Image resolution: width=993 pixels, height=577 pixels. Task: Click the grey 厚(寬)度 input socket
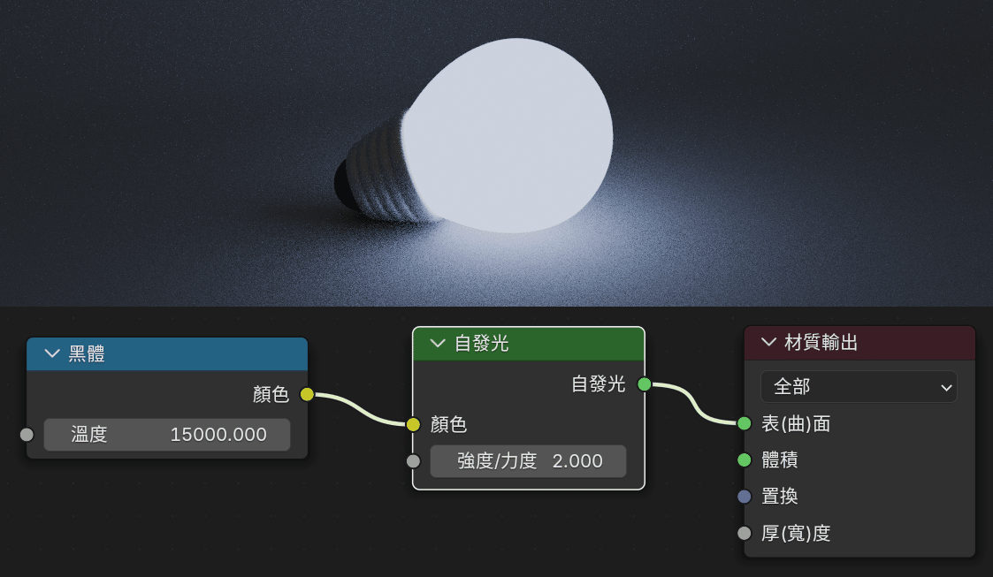tap(745, 534)
